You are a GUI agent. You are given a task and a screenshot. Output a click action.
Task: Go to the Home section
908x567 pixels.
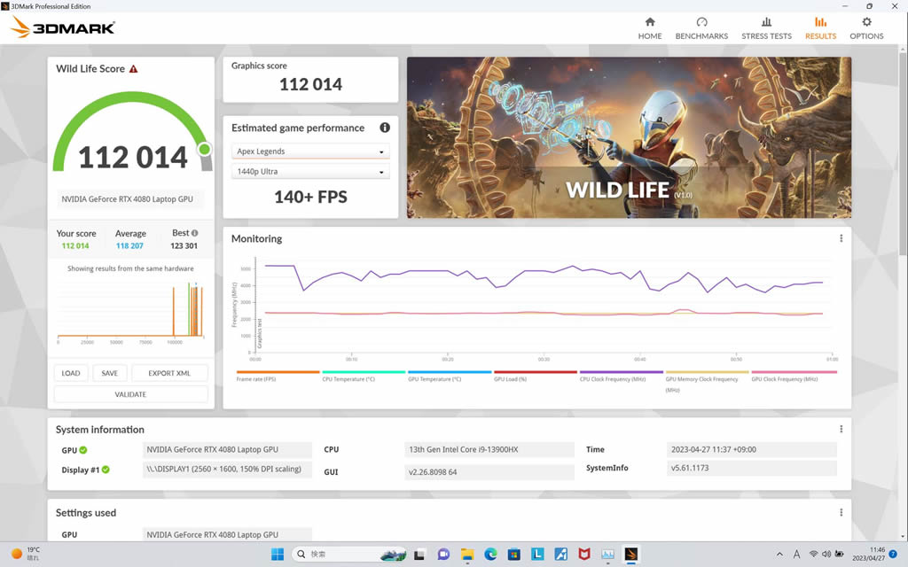[650, 27]
